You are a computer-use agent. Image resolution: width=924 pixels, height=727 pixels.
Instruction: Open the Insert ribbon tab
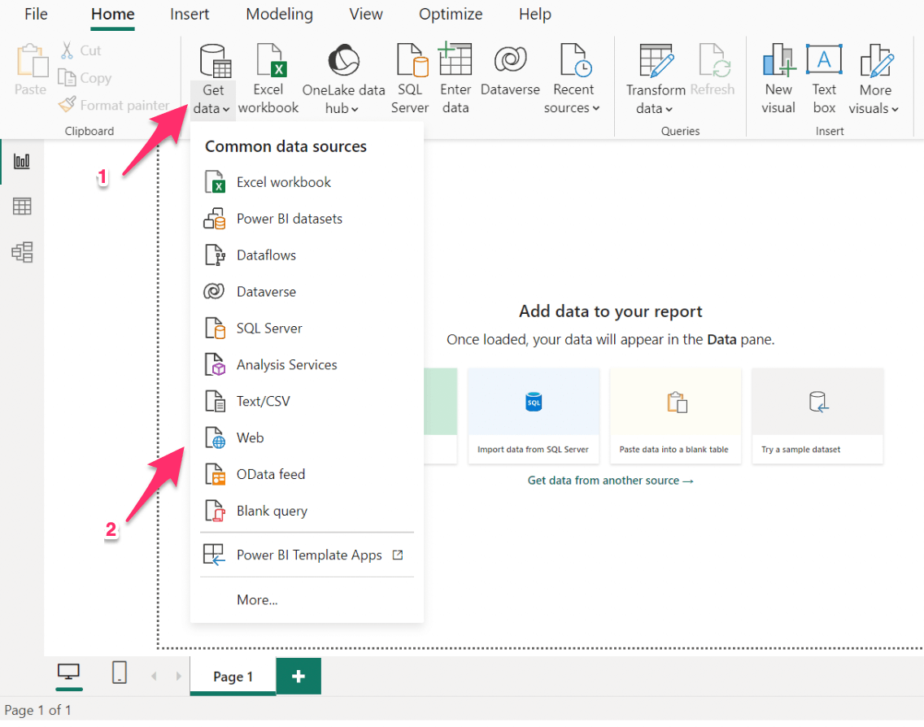pyautogui.click(x=190, y=14)
